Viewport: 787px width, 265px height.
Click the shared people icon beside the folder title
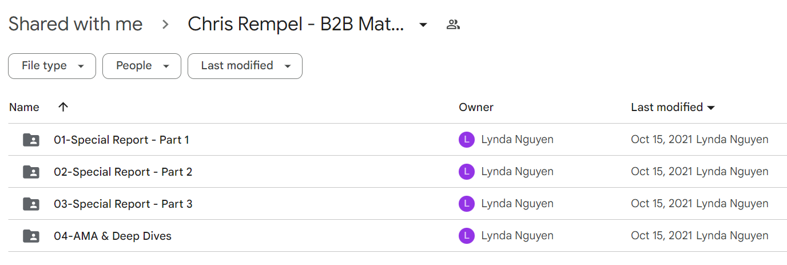(x=454, y=25)
